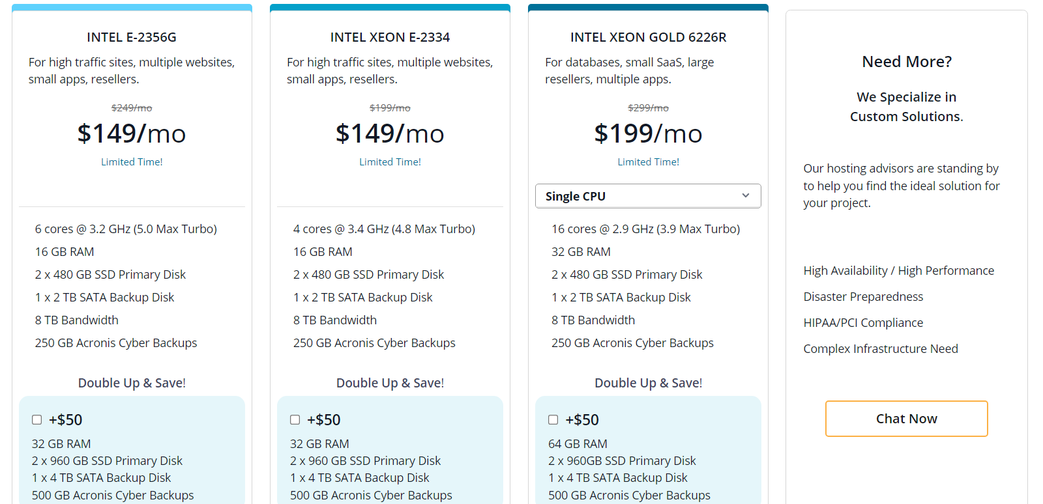Click Limited Time! under Xeon Gold price

[x=649, y=161]
